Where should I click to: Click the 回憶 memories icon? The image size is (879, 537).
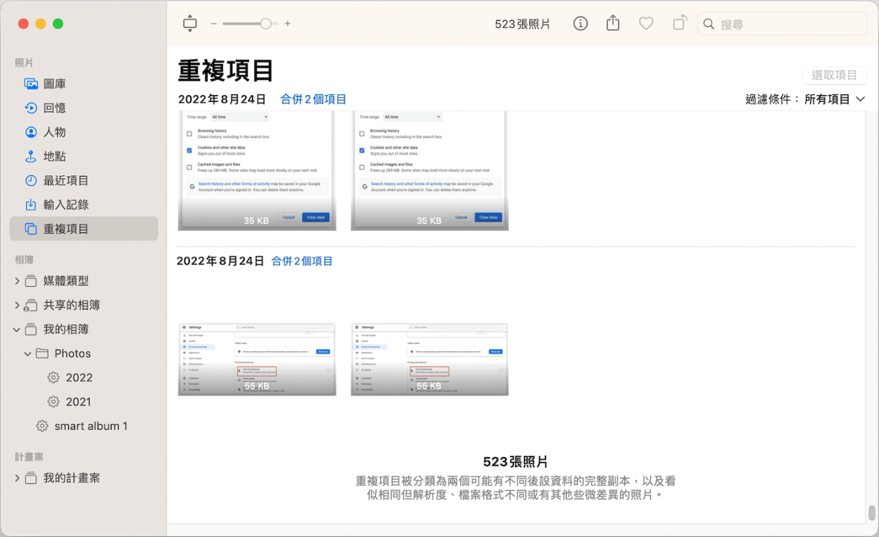[x=31, y=108]
